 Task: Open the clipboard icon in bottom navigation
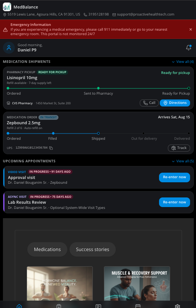click(x=59, y=306)
